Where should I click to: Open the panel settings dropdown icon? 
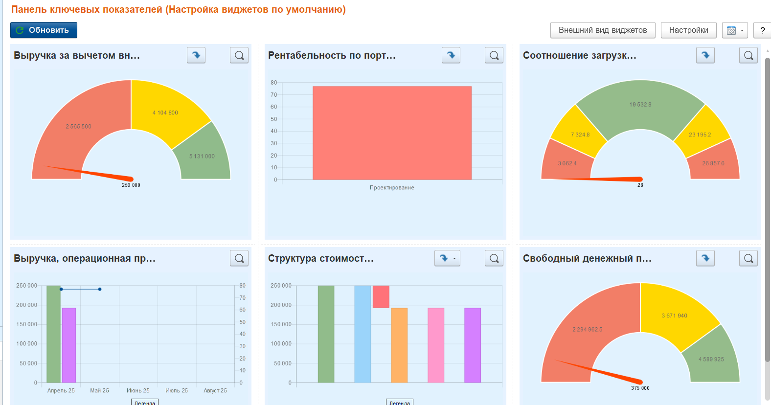coord(735,30)
